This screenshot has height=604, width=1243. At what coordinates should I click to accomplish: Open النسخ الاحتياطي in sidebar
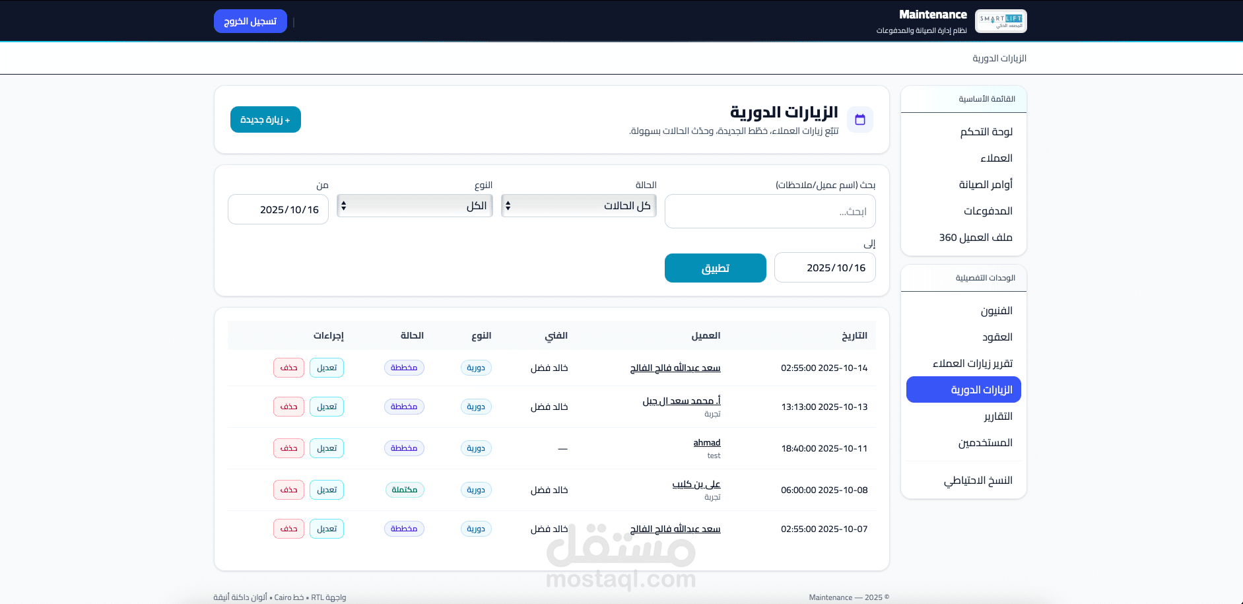(964, 480)
